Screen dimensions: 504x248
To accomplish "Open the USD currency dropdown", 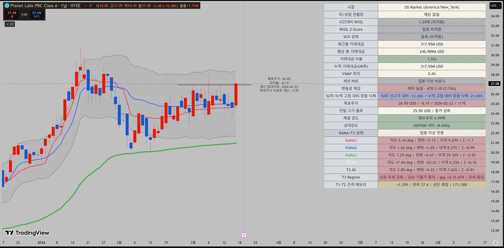I will click(x=496, y=6).
